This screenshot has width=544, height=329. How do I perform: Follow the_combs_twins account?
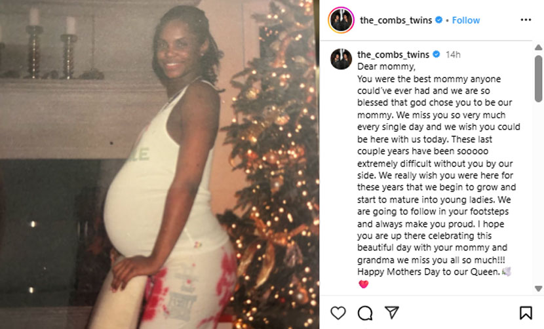point(465,20)
